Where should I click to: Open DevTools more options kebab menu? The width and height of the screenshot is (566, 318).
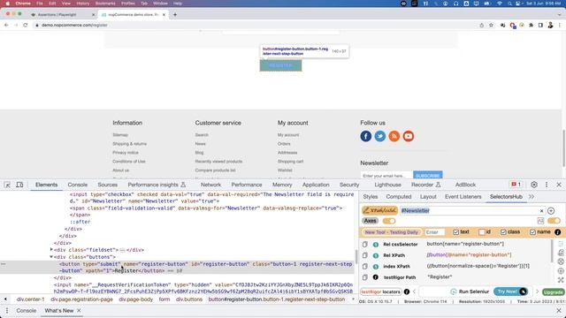click(547, 185)
